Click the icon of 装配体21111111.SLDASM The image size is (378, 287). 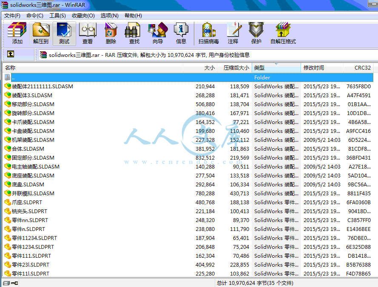point(8,86)
